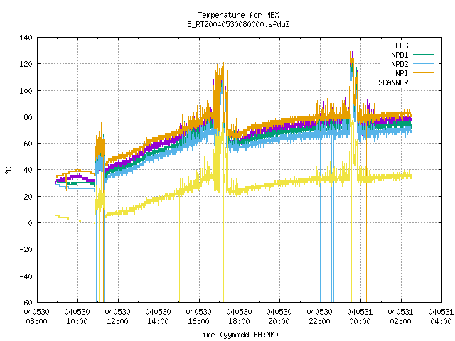
Task: Click the y-axis tick label 140
Action: pyautogui.click(x=26, y=38)
